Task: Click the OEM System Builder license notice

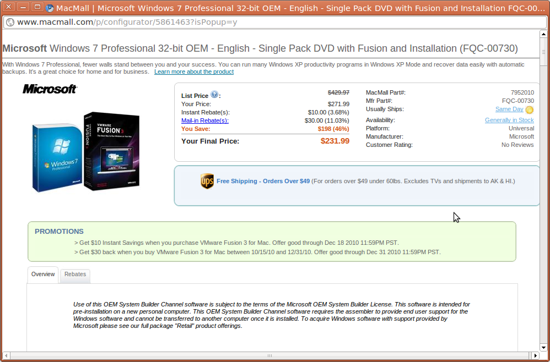Action: tap(272, 315)
